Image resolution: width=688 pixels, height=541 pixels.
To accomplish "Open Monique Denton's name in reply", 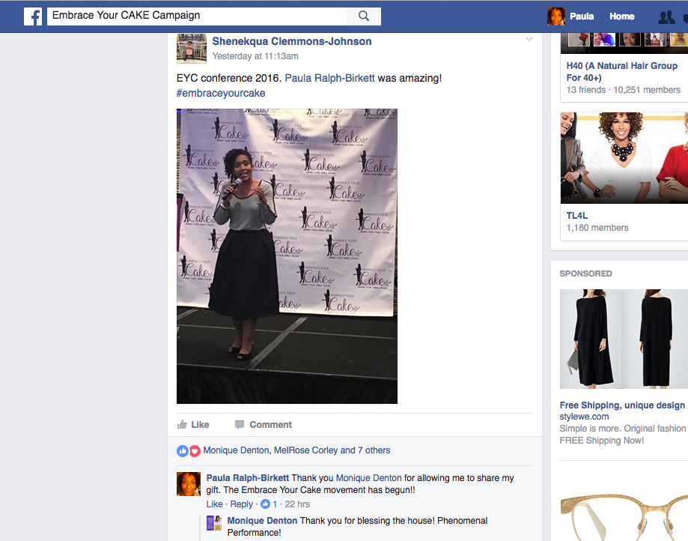I will [262, 520].
